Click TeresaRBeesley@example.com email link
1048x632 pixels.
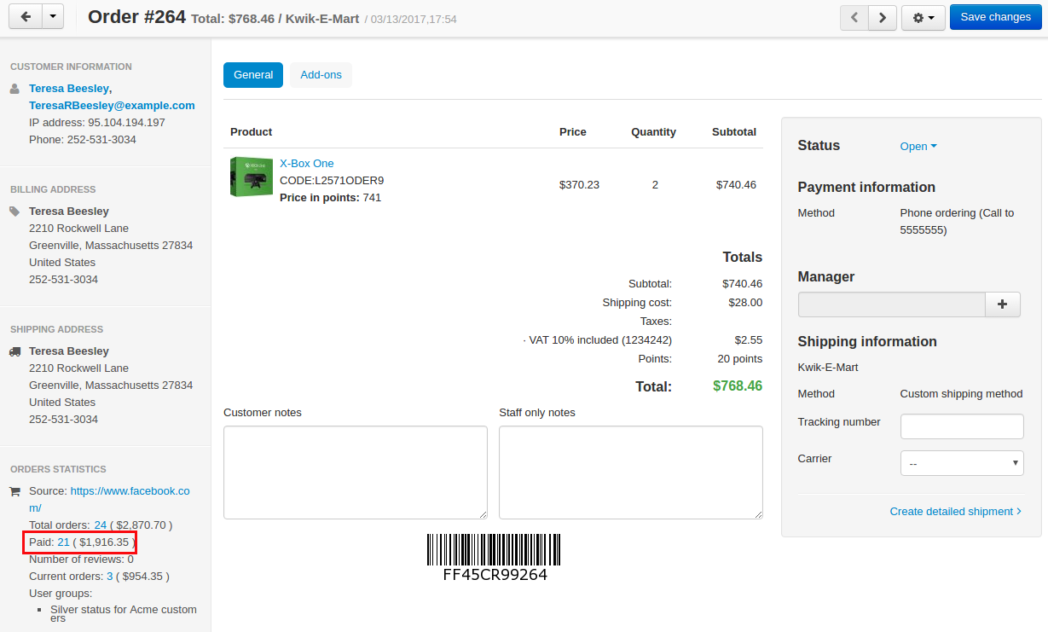pos(112,106)
